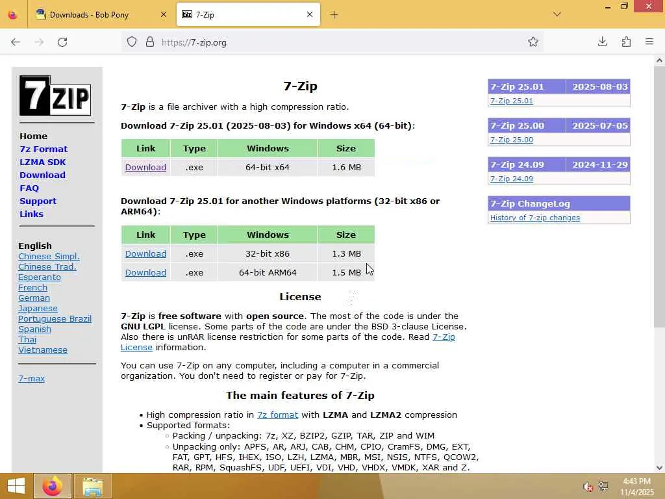Click the network tray icon
Screen dimensions: 665x499
pos(603,486)
